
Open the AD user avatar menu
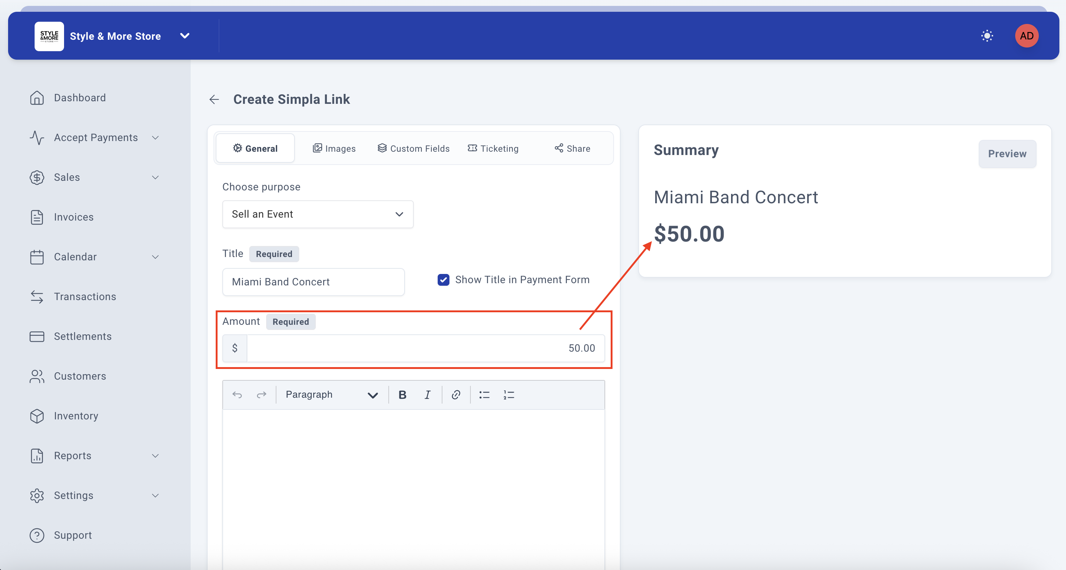(x=1026, y=36)
